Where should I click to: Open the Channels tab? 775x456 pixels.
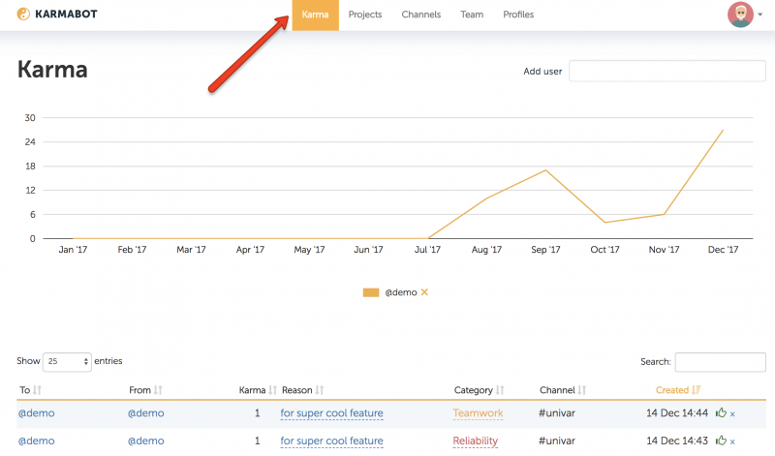420,15
